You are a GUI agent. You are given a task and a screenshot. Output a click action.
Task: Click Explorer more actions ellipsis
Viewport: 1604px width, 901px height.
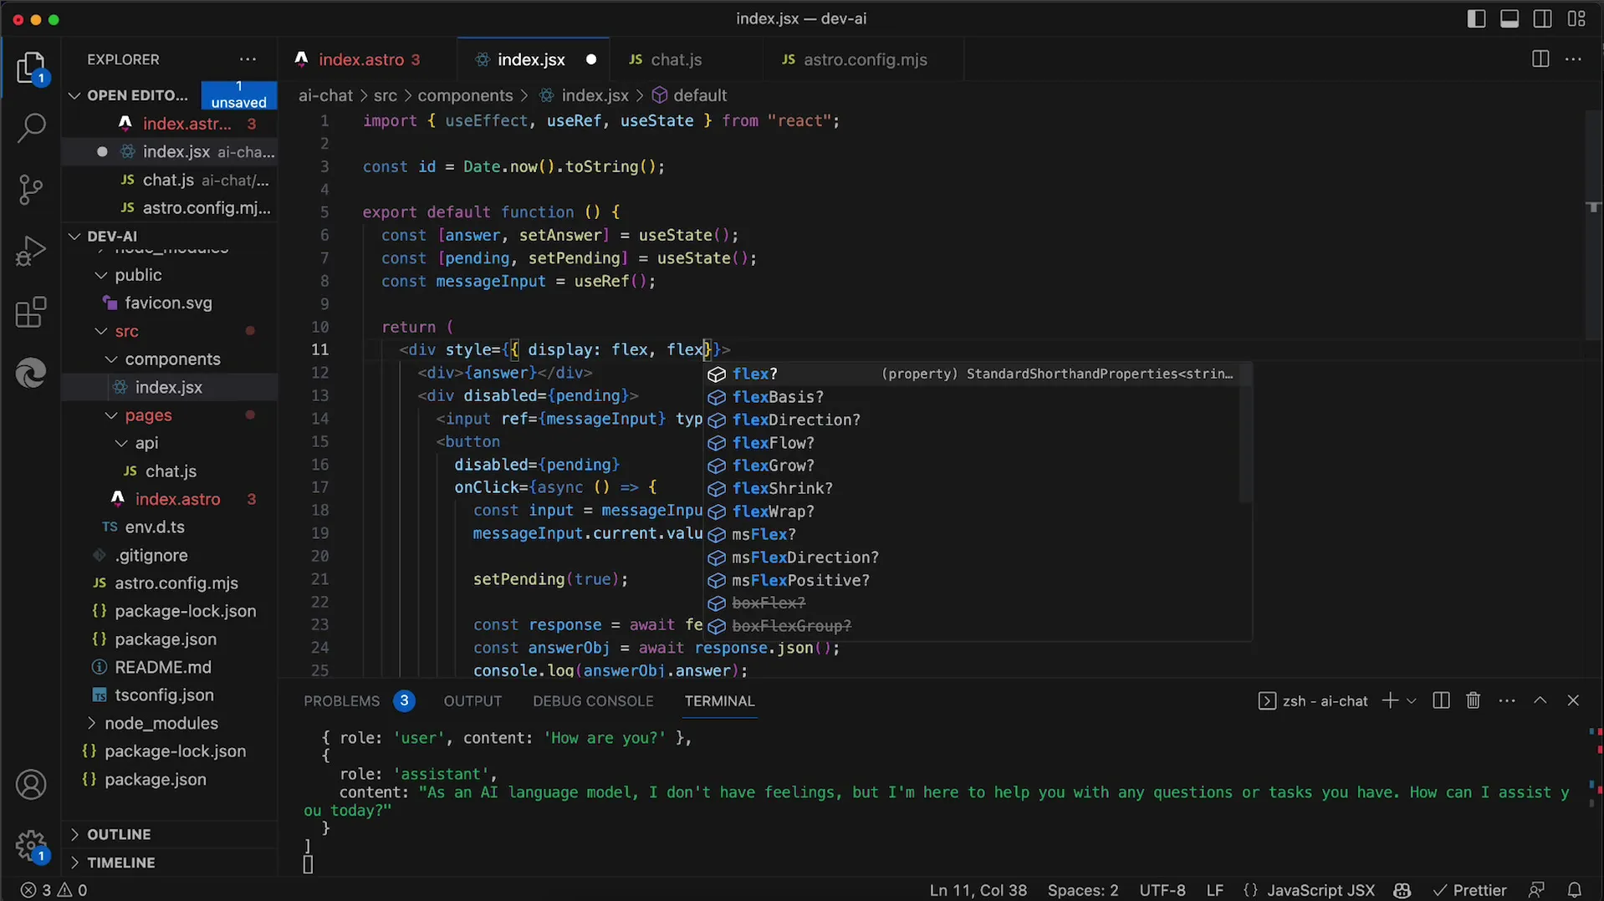coord(248,59)
